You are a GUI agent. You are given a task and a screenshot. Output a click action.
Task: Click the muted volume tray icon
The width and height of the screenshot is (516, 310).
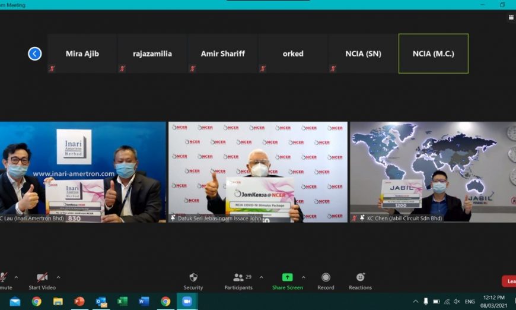[x=457, y=302]
